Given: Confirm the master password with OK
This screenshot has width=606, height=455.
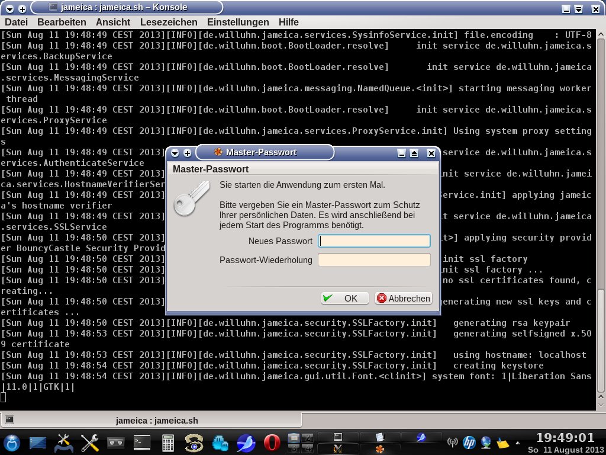Looking at the screenshot, I should pyautogui.click(x=345, y=299).
